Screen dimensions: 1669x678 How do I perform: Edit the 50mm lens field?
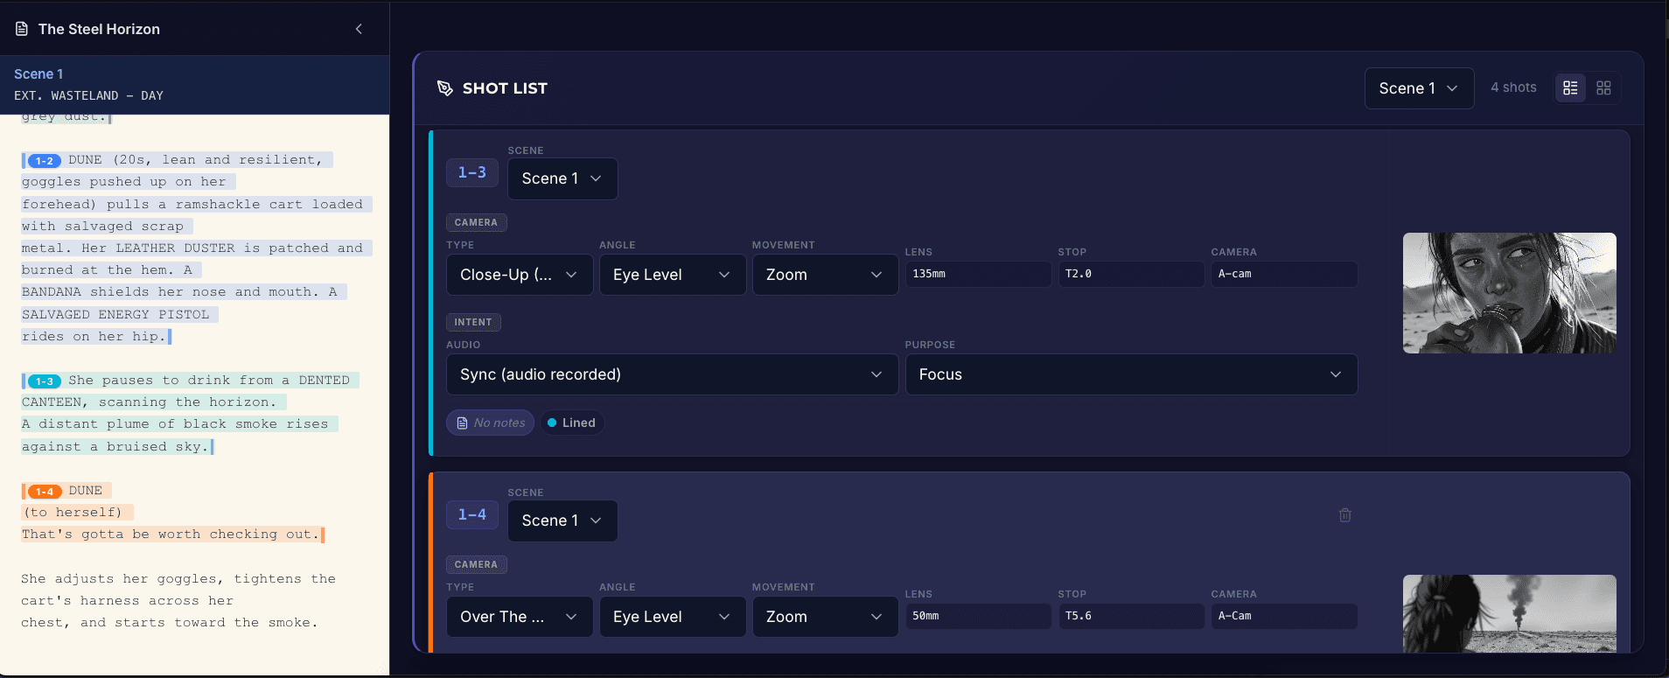[x=978, y=616]
